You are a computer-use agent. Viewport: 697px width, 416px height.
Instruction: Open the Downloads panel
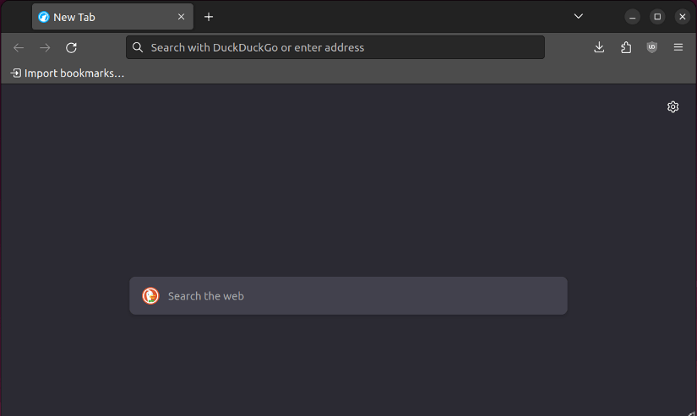(599, 47)
